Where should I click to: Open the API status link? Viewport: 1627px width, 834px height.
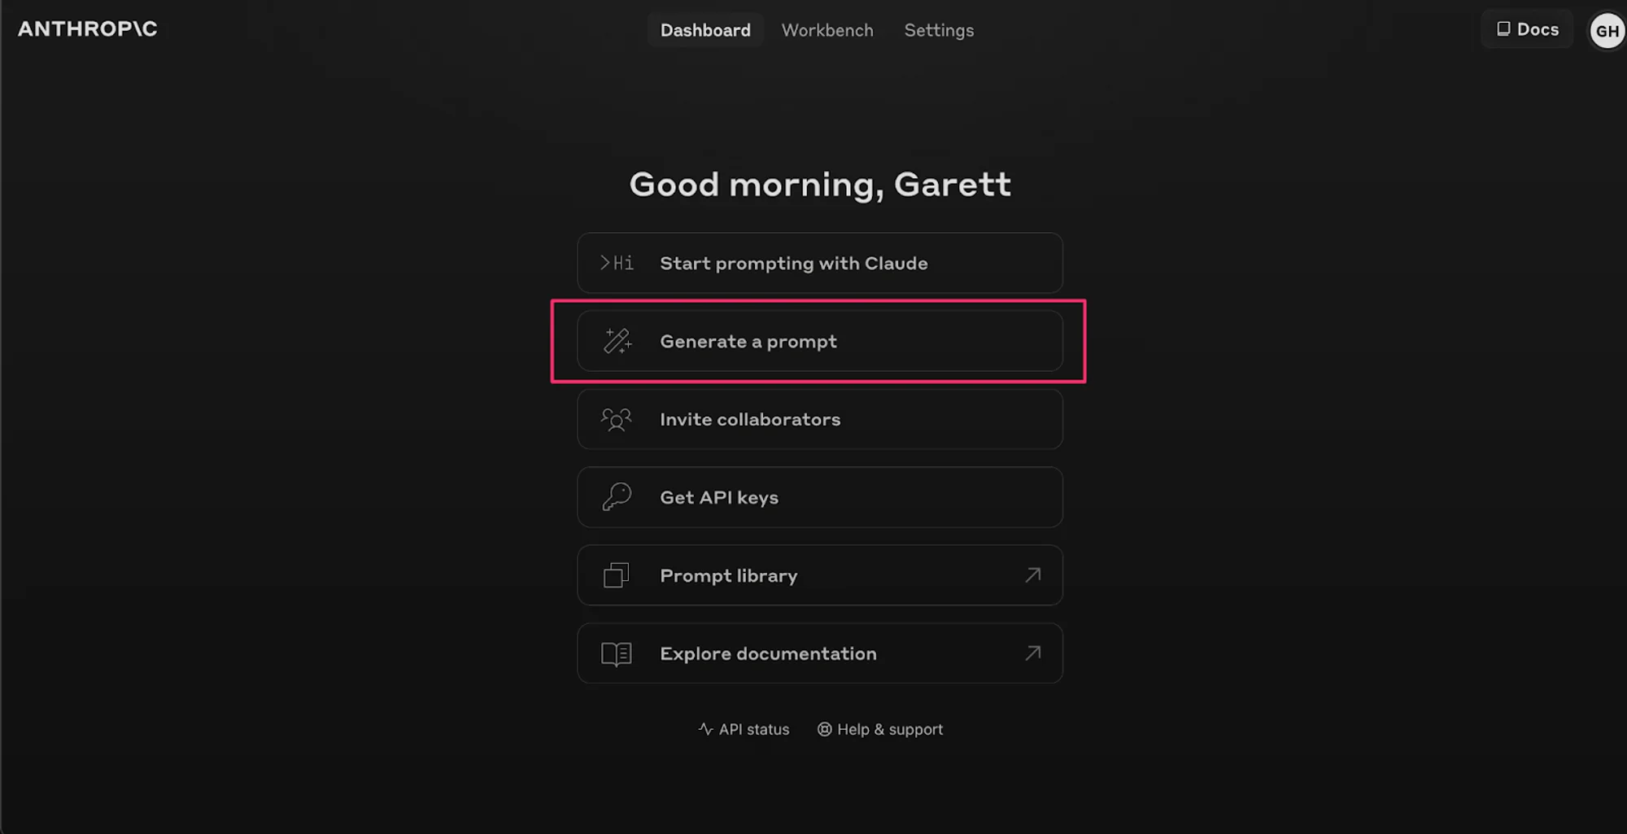[744, 729]
